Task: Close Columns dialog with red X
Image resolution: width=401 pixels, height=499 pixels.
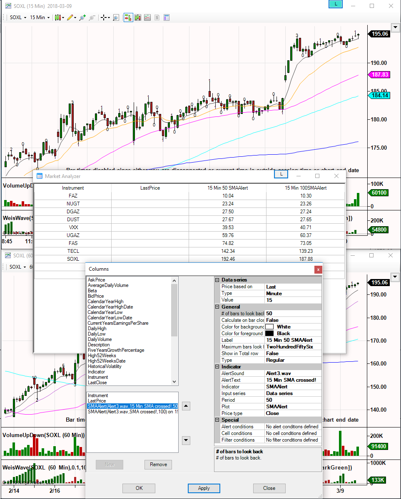Action: (319, 269)
